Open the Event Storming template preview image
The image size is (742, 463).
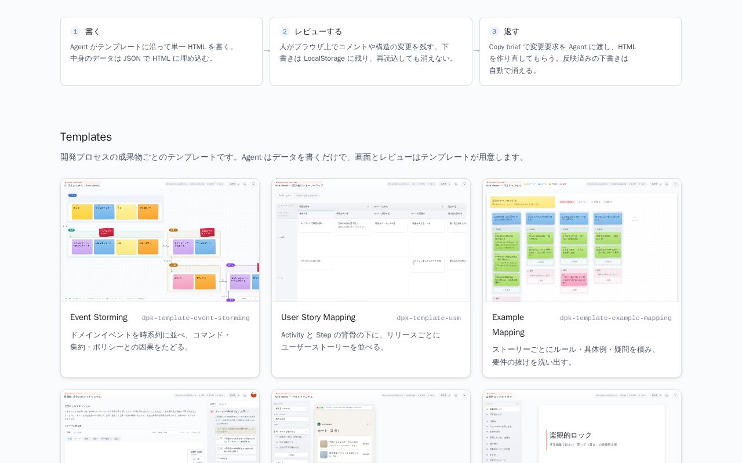click(160, 240)
